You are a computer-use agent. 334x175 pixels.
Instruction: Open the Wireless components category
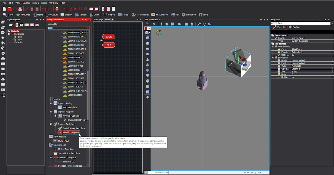(x=109, y=15)
